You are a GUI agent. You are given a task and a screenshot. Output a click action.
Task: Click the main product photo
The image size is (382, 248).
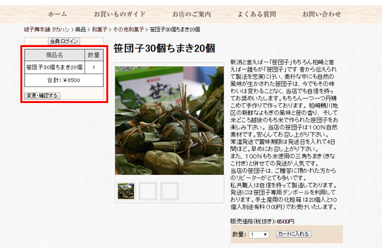pyautogui.click(x=169, y=120)
